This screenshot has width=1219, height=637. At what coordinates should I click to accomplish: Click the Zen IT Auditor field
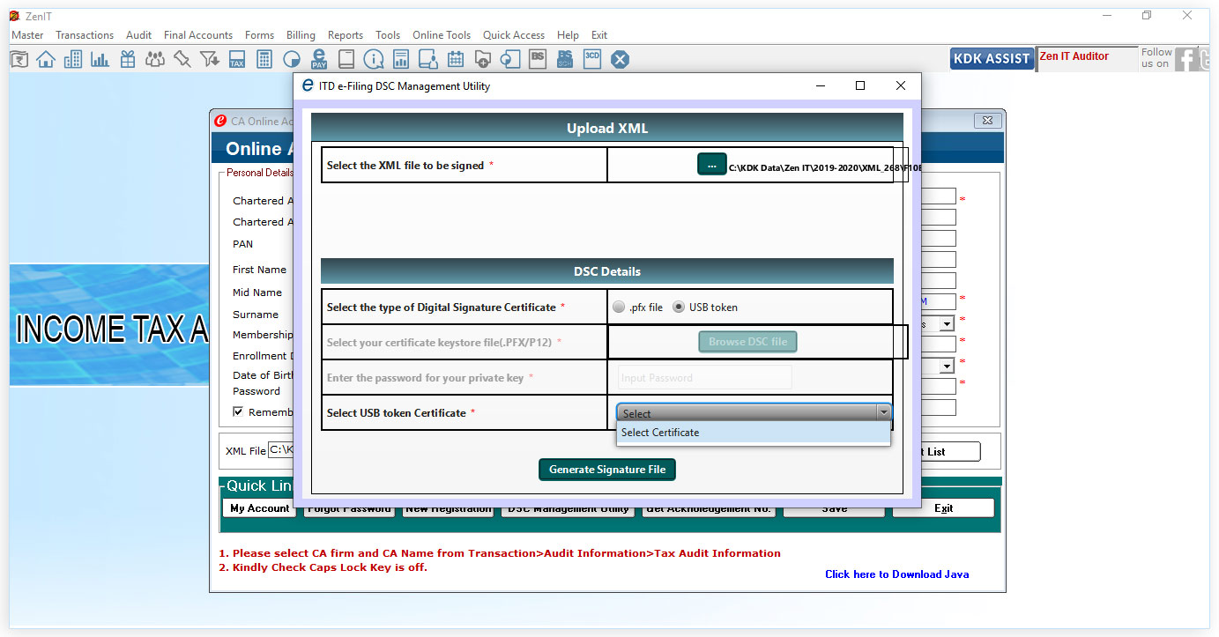tap(1087, 59)
